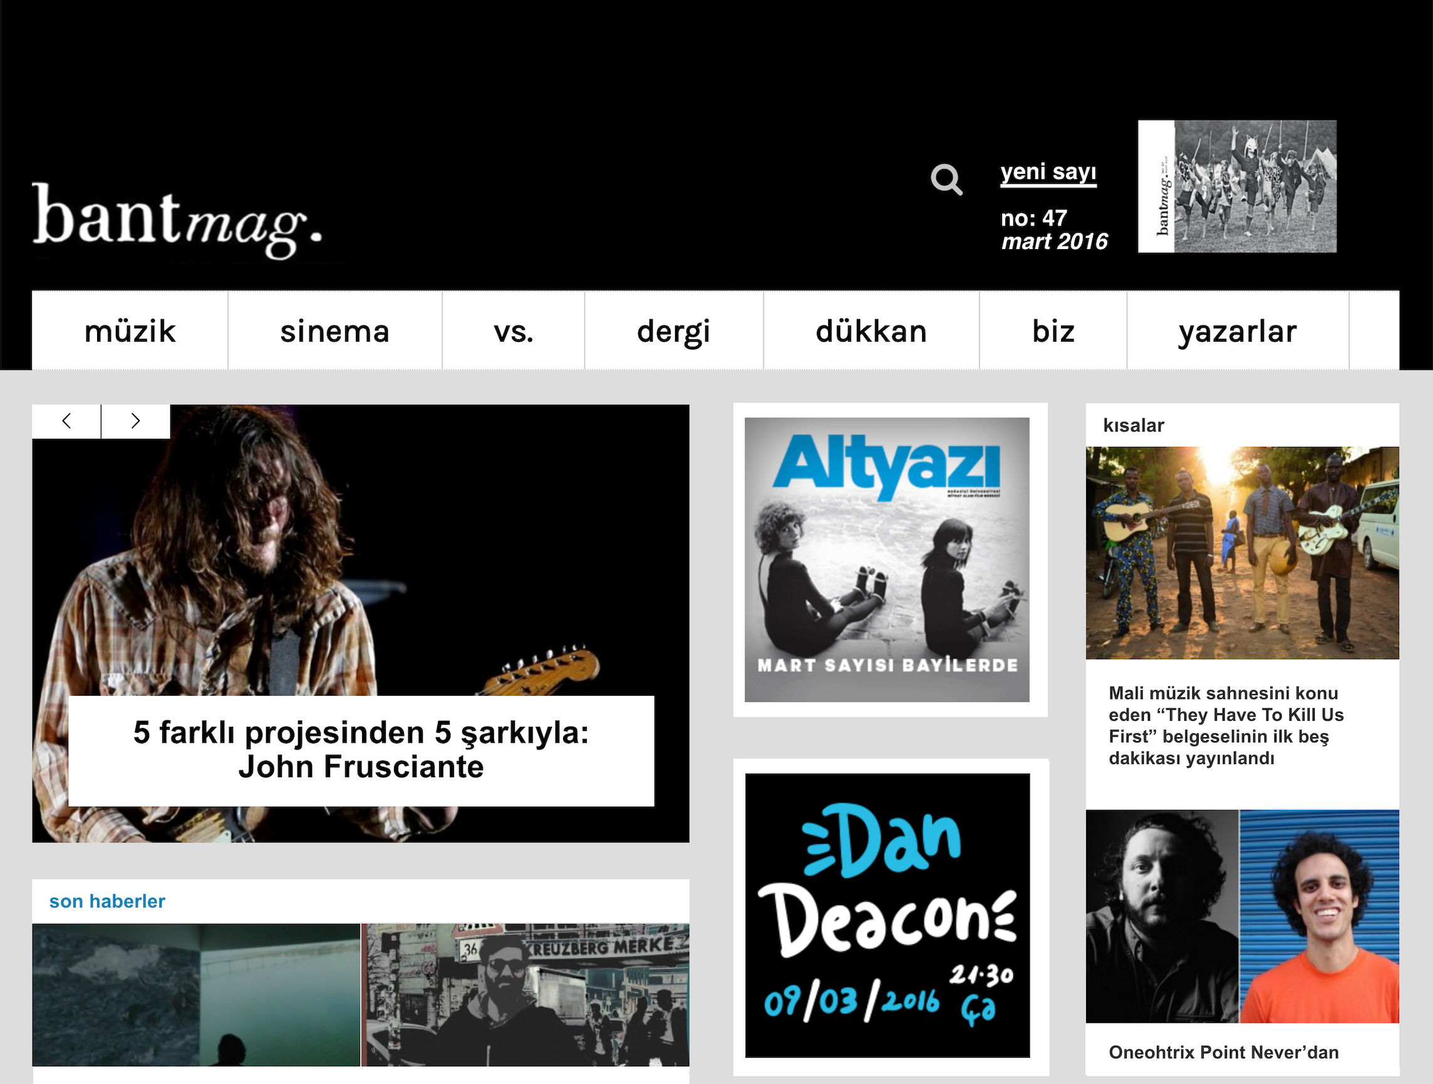Image resolution: width=1433 pixels, height=1084 pixels.
Task: Open the biz menu item
Action: [x=1053, y=331]
